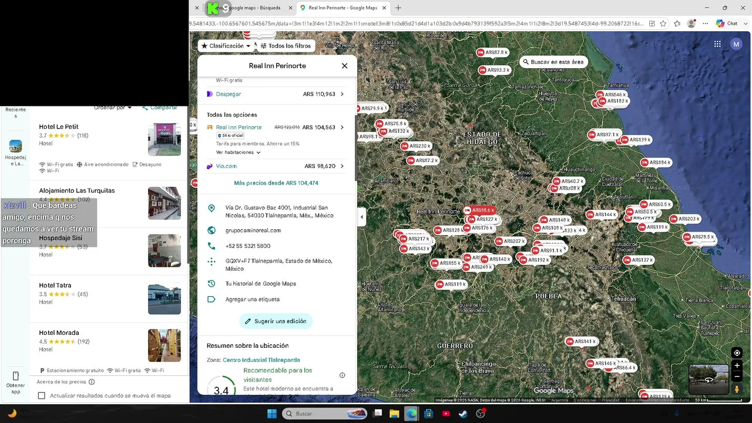Click the taskbar Buscar search box
The height and width of the screenshot is (423, 752).
tap(326, 414)
